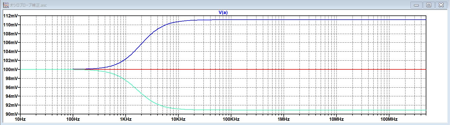Click the 10KHz frequency label

(x=178, y=119)
